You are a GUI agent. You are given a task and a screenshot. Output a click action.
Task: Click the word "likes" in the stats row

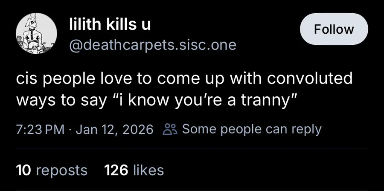tap(148, 171)
